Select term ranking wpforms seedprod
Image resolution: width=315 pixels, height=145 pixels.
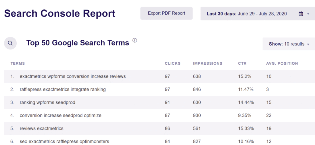tap(47, 102)
